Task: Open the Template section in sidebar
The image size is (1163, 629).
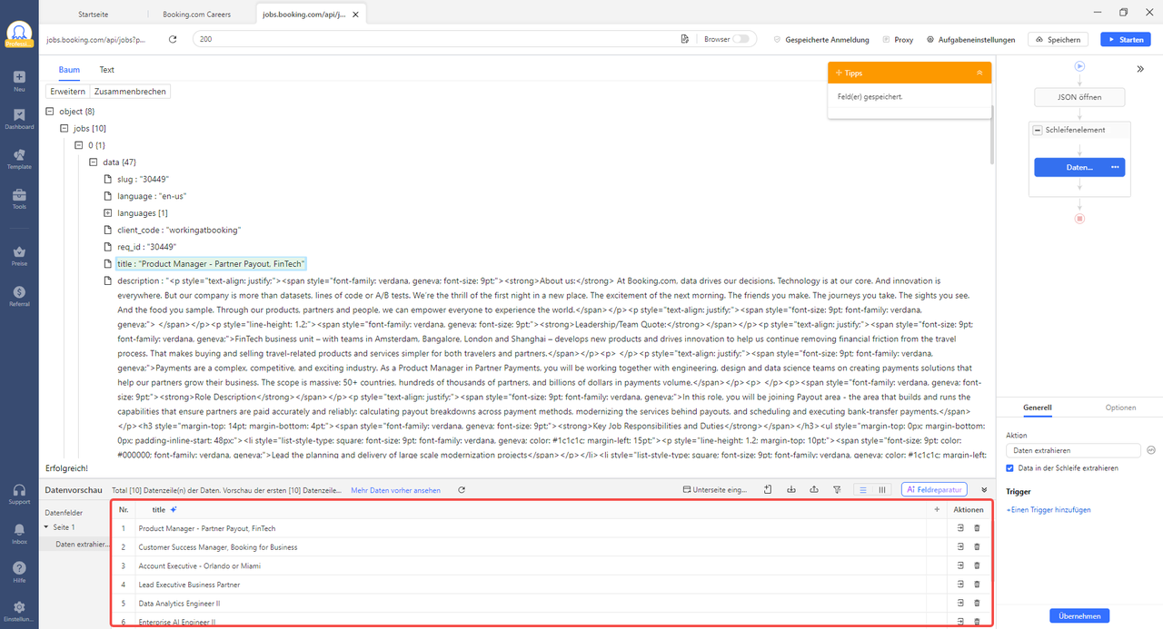Action: [x=19, y=159]
